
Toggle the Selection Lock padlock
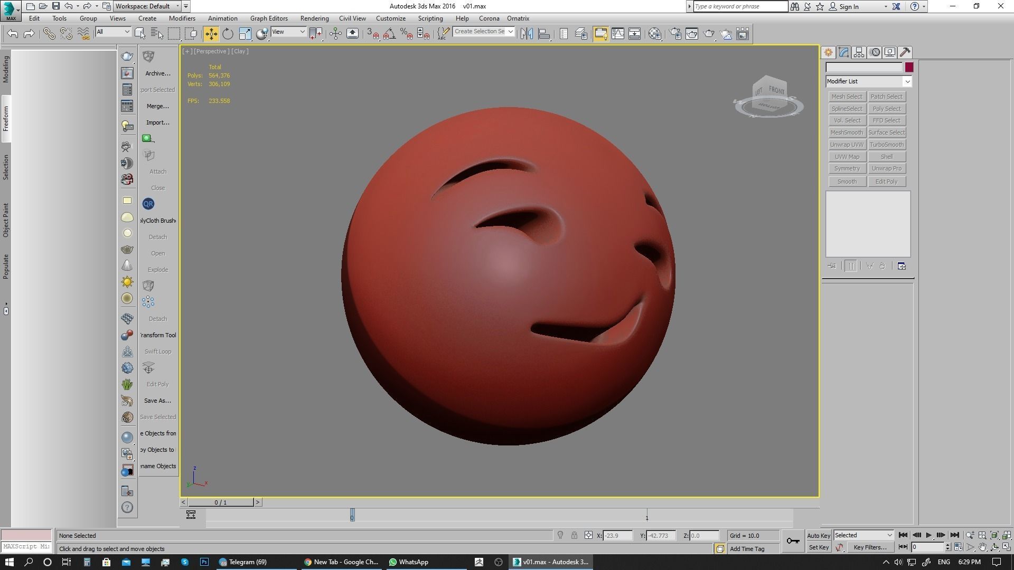coord(574,535)
